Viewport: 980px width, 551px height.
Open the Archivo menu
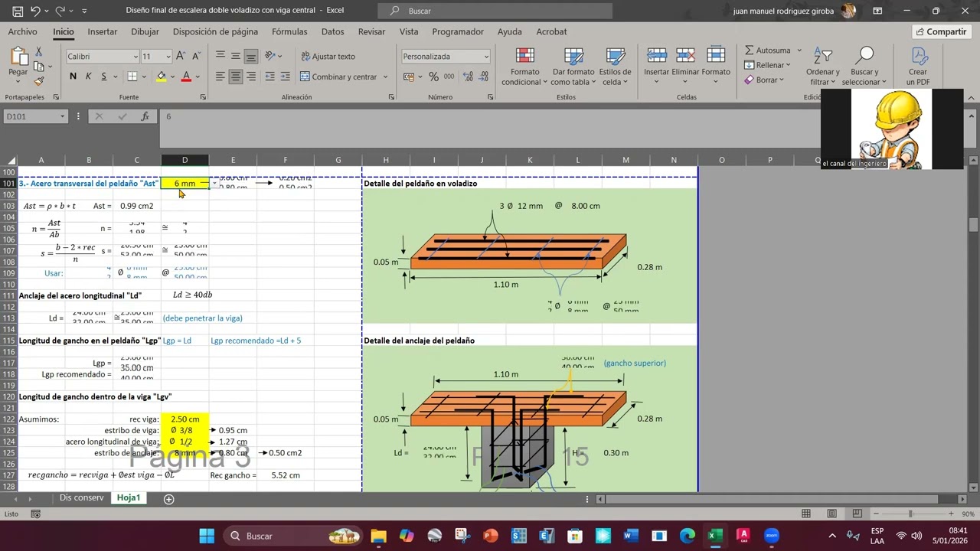pyautogui.click(x=22, y=31)
